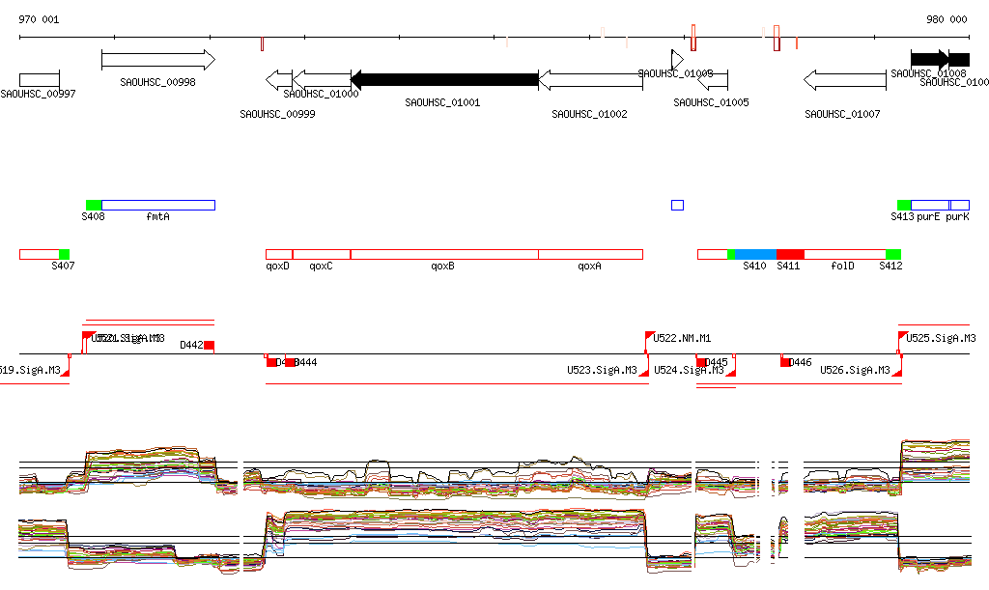Click the blue S410 segment

(755, 255)
